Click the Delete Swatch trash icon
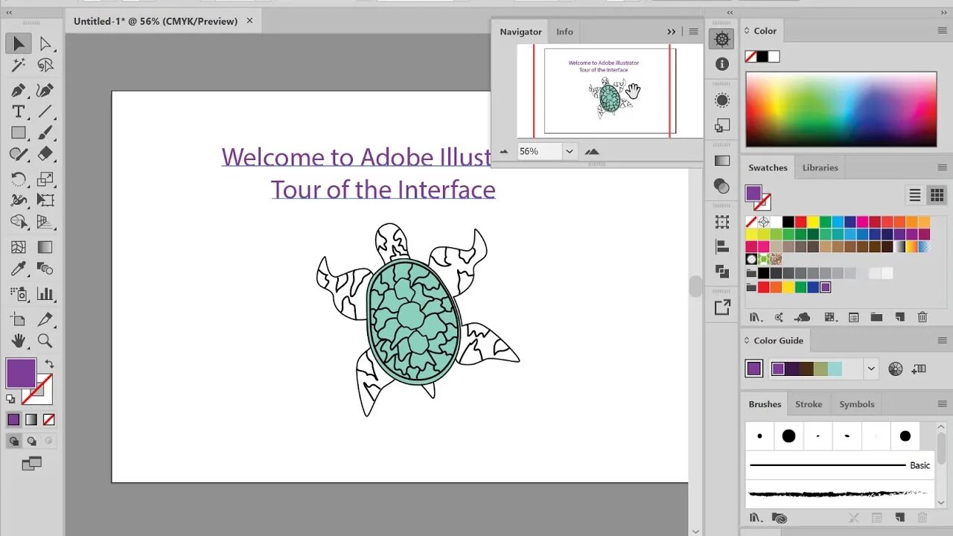This screenshot has height=536, width=953. (922, 317)
